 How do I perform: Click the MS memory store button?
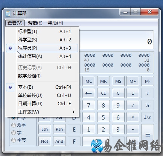118,81
